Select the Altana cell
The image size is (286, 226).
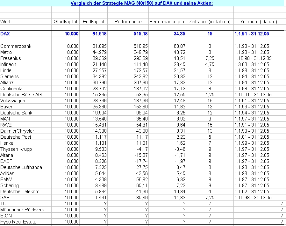[7, 155]
